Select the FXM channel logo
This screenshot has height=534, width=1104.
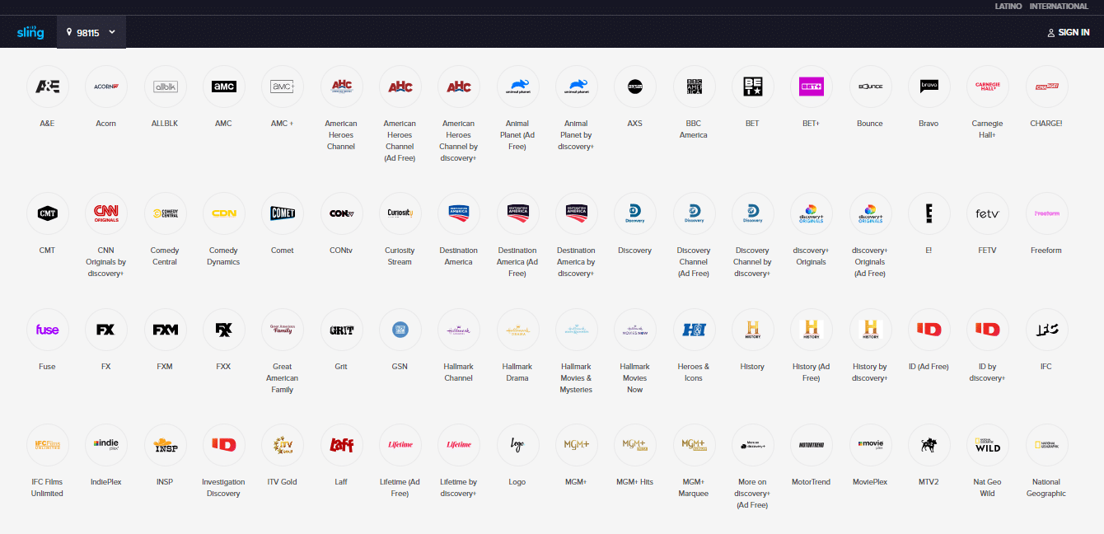[165, 330]
